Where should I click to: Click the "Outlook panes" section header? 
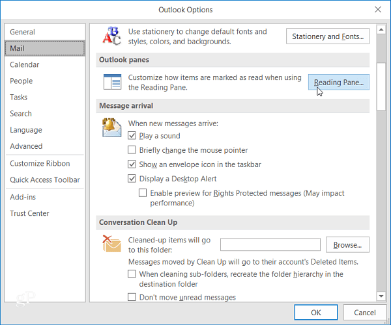click(233, 60)
